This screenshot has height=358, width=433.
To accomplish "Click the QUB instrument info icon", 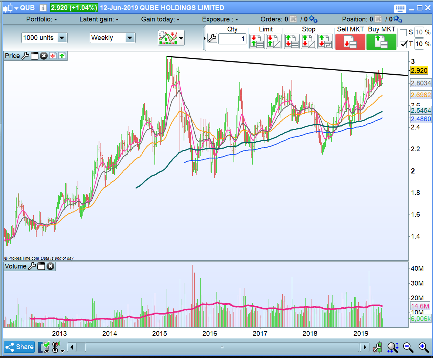I will (43, 8).
